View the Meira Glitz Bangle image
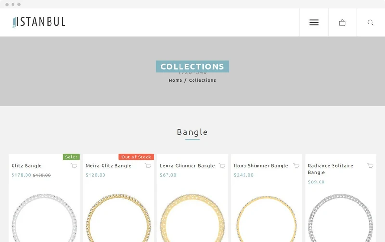 (118, 218)
